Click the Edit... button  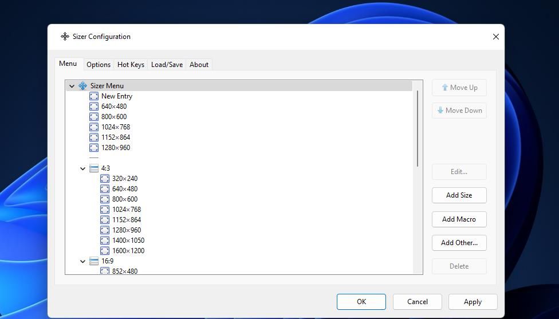[459, 172]
